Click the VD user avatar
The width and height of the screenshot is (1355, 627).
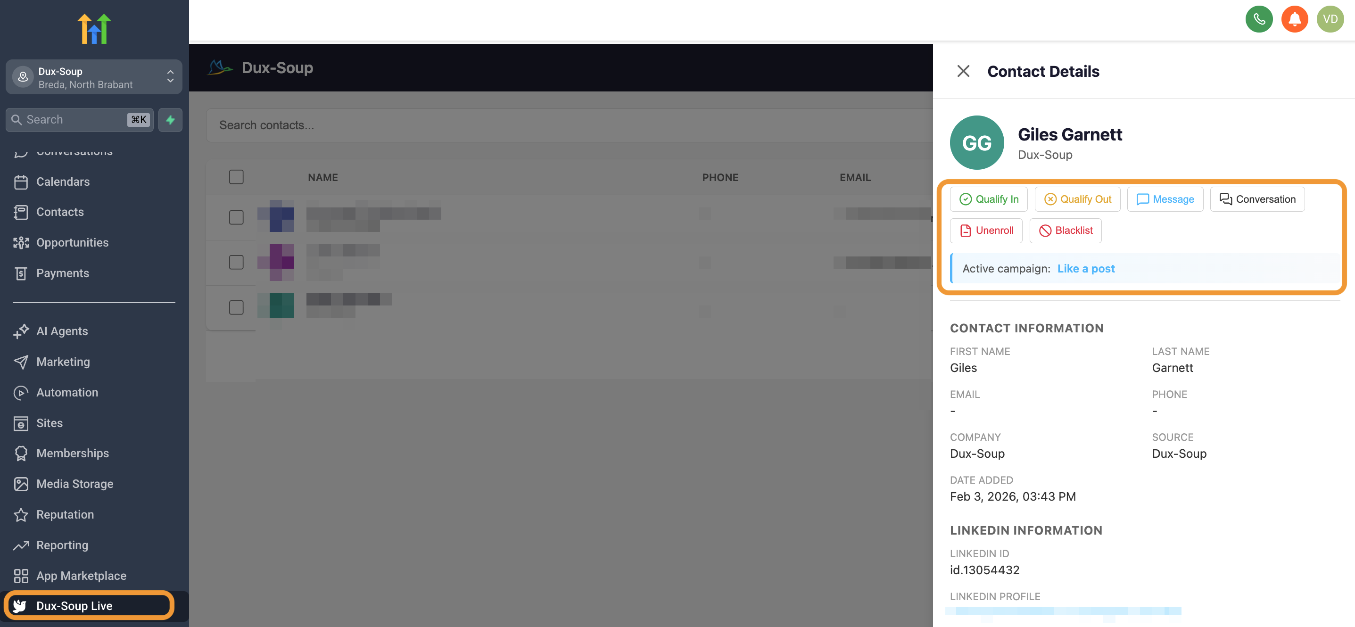point(1330,19)
